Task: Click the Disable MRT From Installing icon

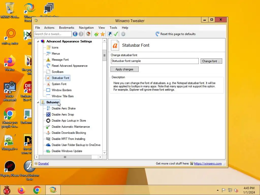Action: point(48,139)
